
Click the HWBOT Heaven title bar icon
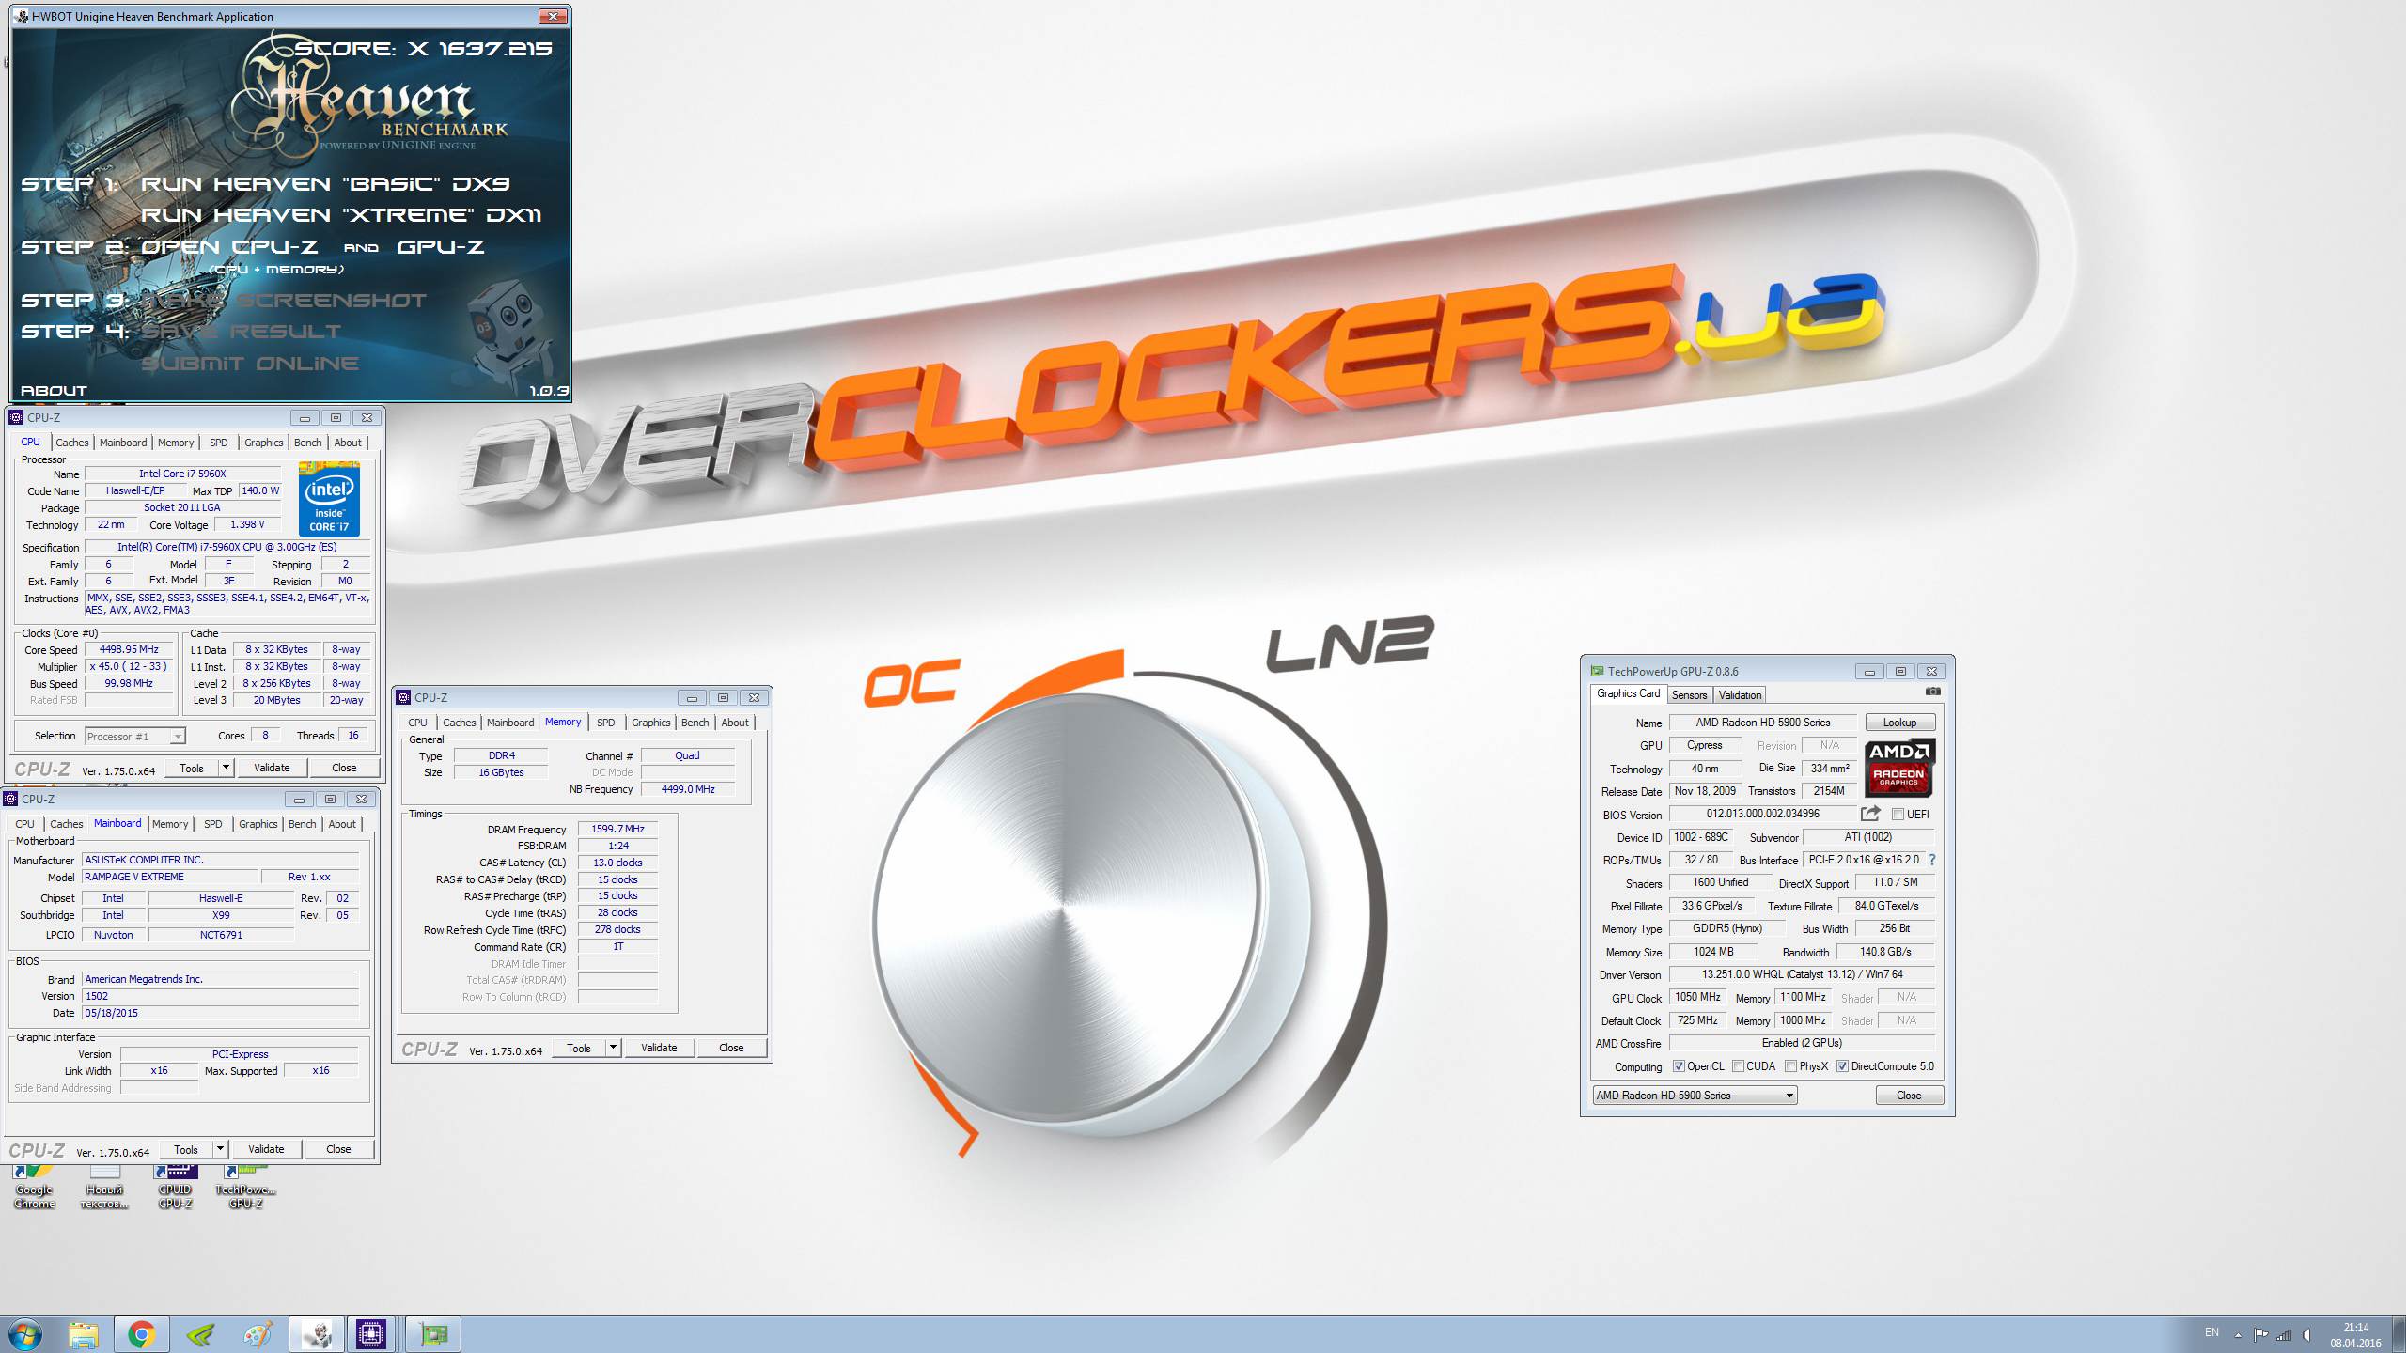pyautogui.click(x=22, y=16)
